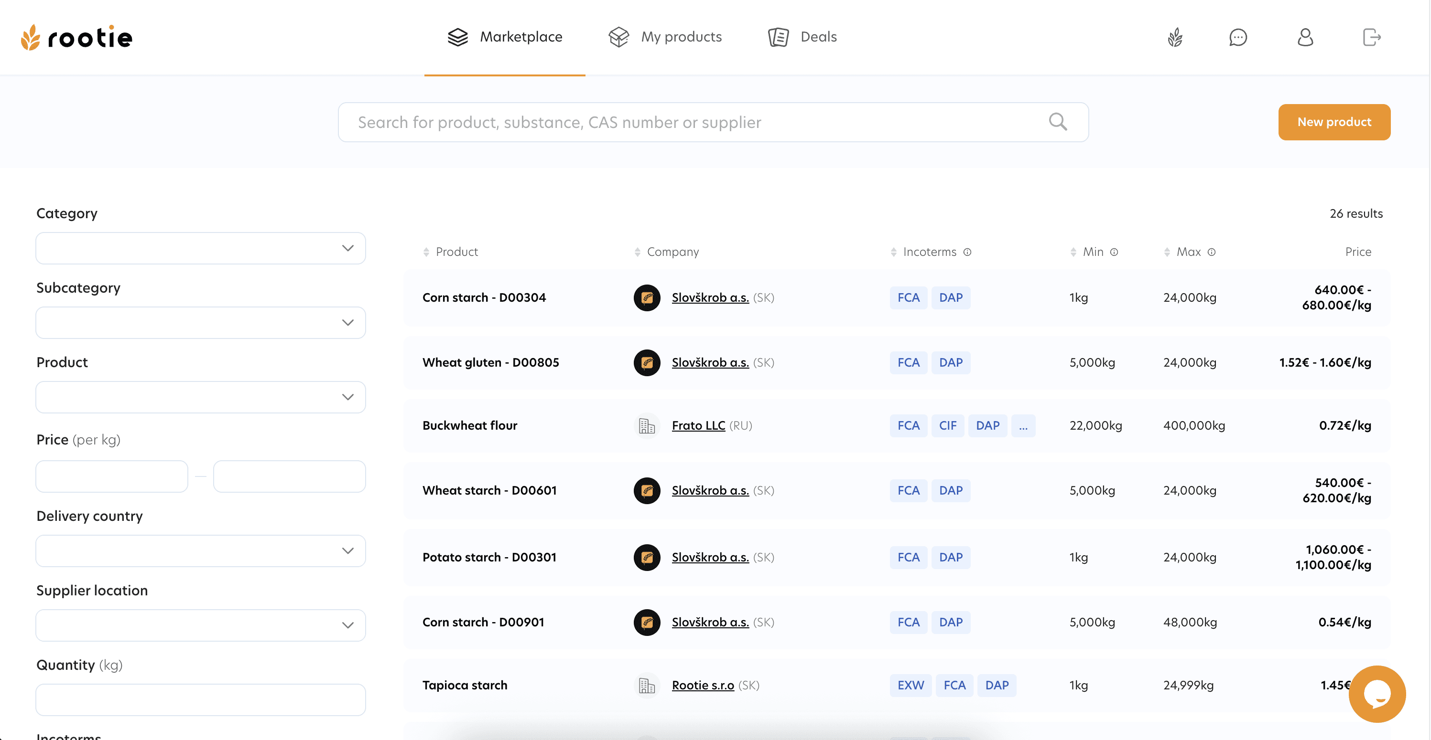Open Slovškrob a.s. link in Corn starch D00304 row

tap(710, 298)
